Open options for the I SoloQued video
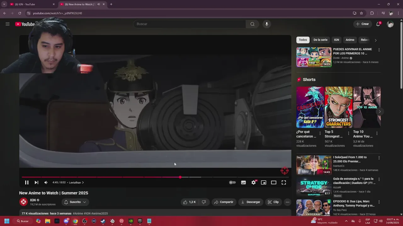Viewport: 403px width, 226px height. [x=379, y=158]
